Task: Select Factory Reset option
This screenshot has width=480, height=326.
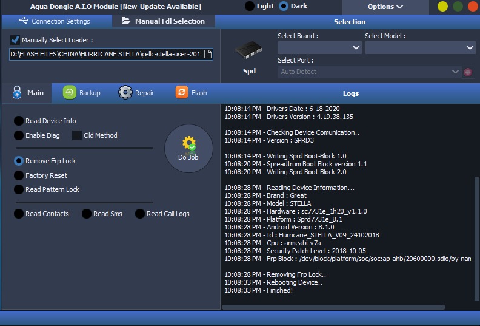Action: pos(19,175)
